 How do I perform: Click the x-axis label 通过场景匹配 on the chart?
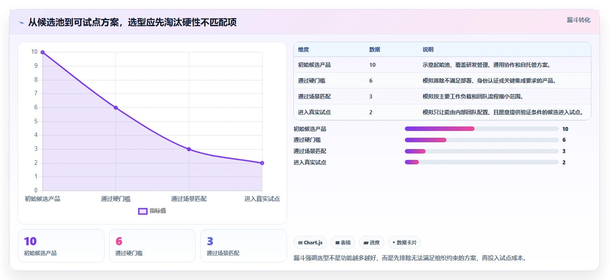[189, 199]
